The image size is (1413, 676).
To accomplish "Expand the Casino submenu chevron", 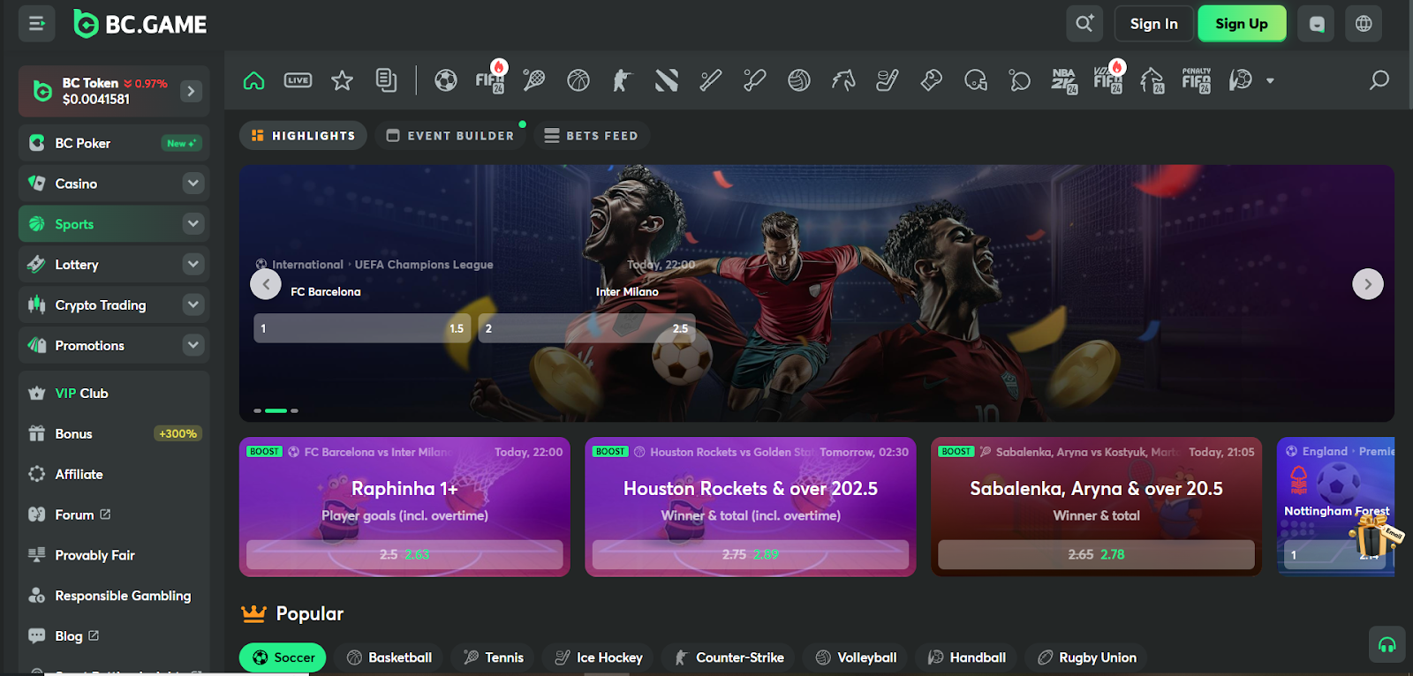I will [x=193, y=183].
